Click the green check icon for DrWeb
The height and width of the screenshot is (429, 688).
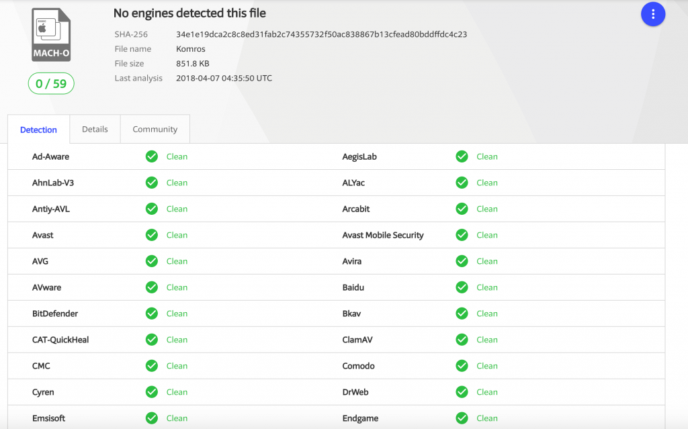click(462, 392)
